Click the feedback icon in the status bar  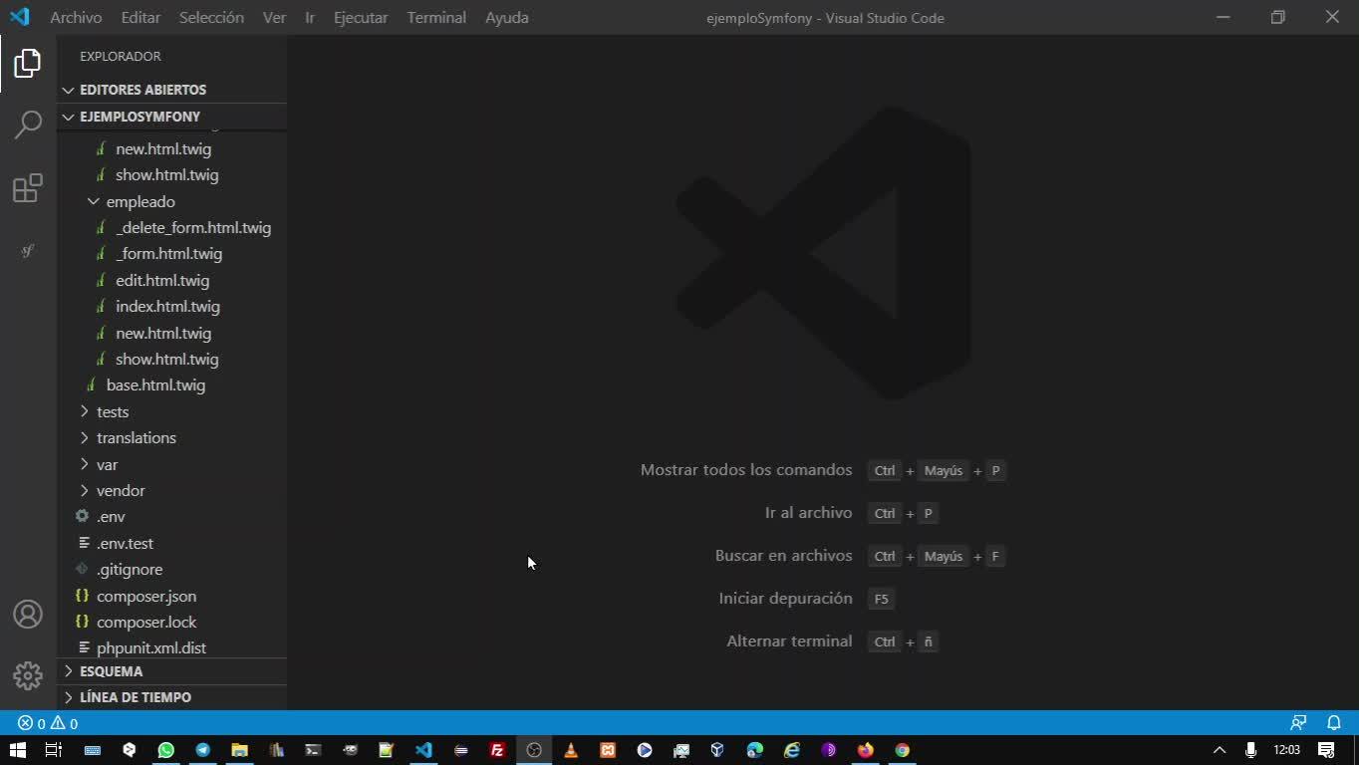tap(1298, 723)
